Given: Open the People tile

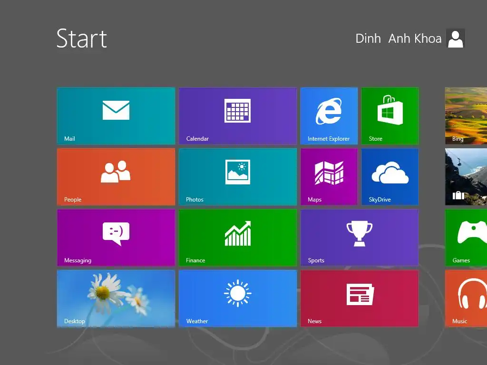Looking at the screenshot, I should 116,177.
